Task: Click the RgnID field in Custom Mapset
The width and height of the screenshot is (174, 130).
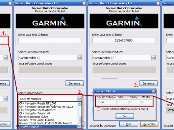Action: pyautogui.click(x=135, y=102)
